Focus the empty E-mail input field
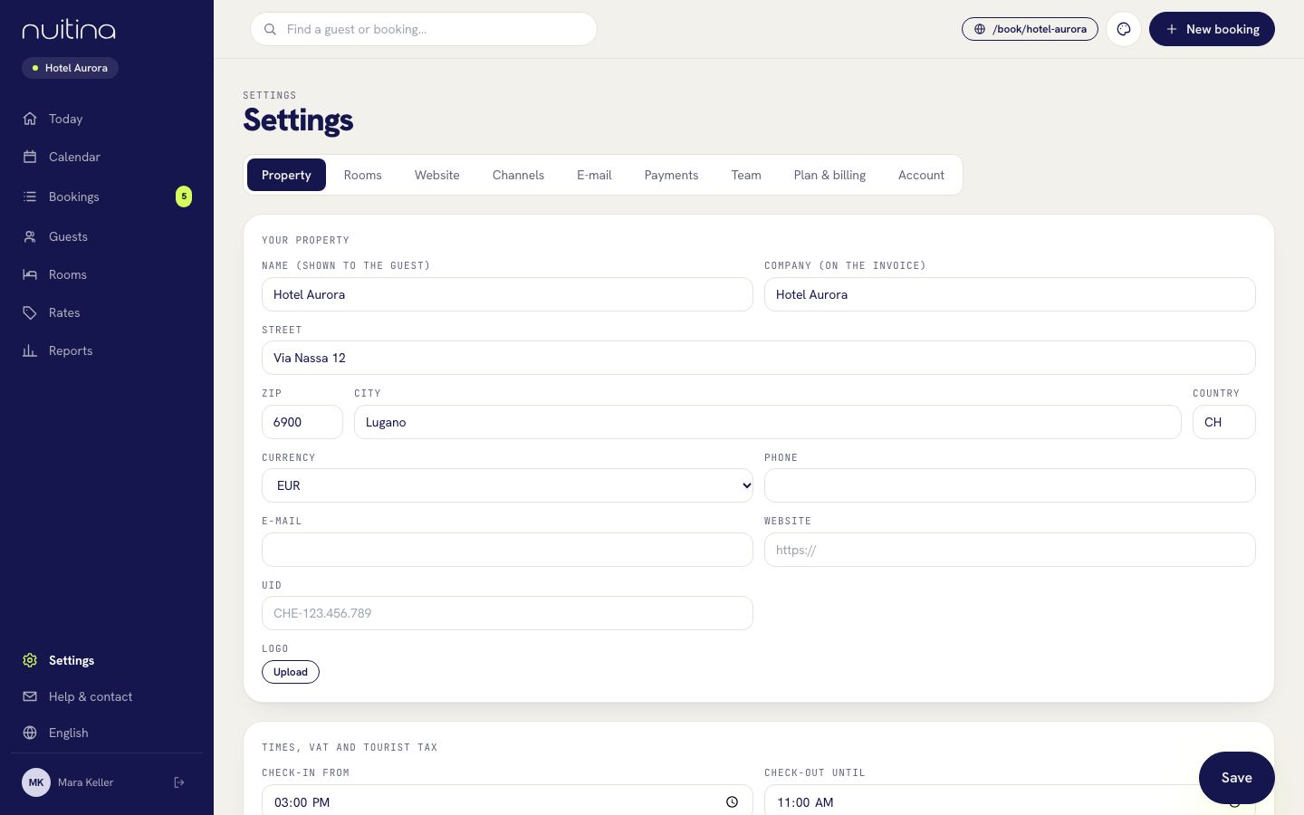 507,550
